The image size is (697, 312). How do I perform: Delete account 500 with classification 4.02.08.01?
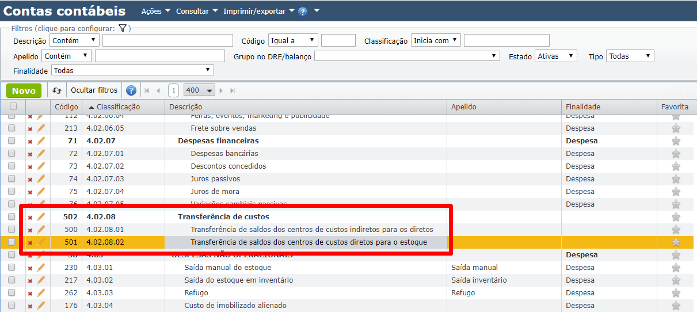click(x=31, y=230)
